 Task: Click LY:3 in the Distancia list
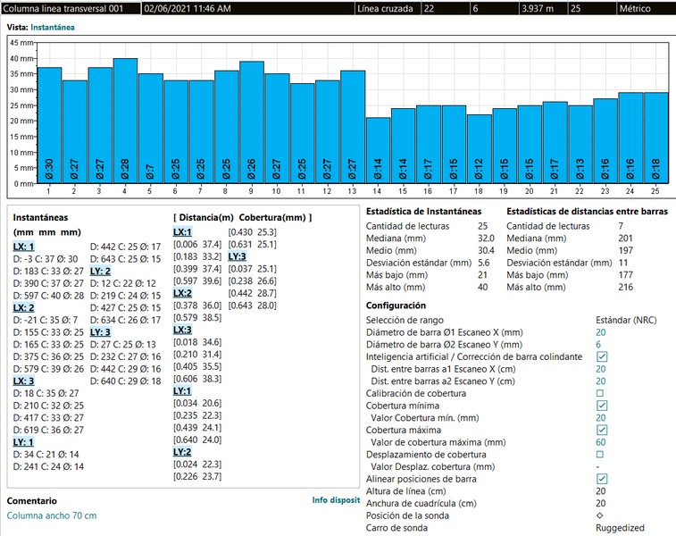pos(238,256)
